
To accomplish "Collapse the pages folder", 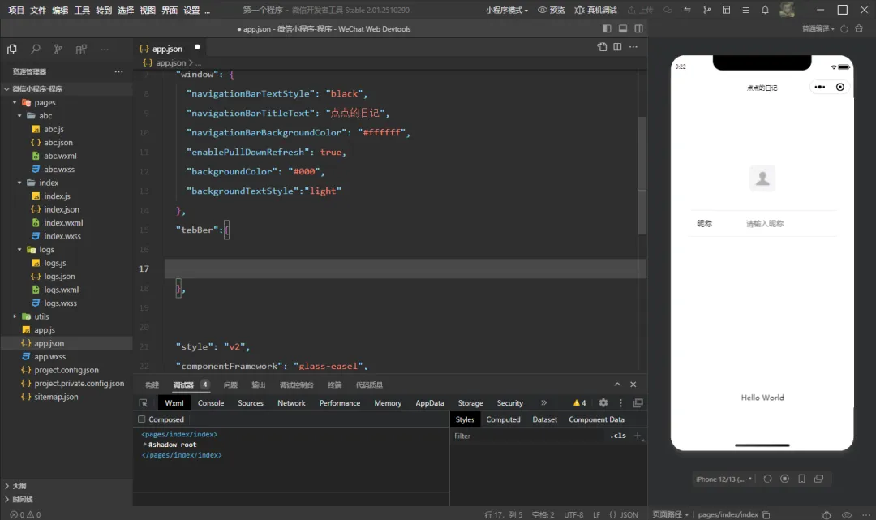I will click(x=15, y=102).
